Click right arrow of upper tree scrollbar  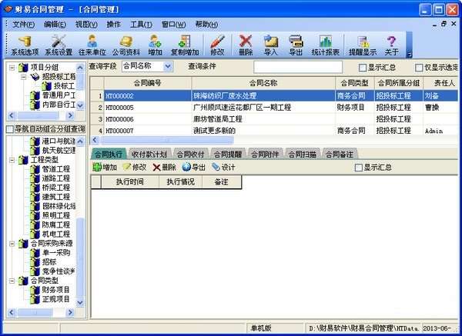pyautogui.click(x=70, y=115)
